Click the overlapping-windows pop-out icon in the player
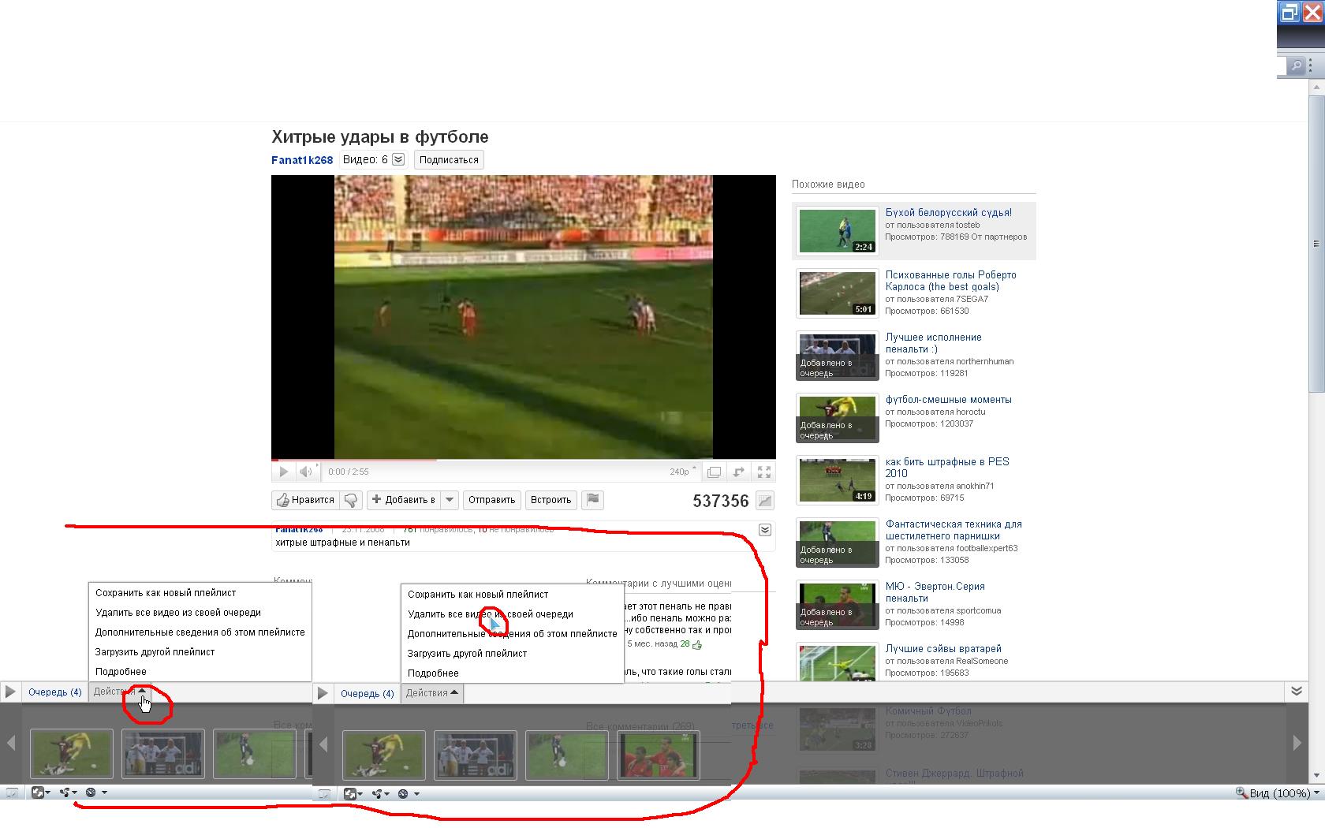 (x=714, y=472)
